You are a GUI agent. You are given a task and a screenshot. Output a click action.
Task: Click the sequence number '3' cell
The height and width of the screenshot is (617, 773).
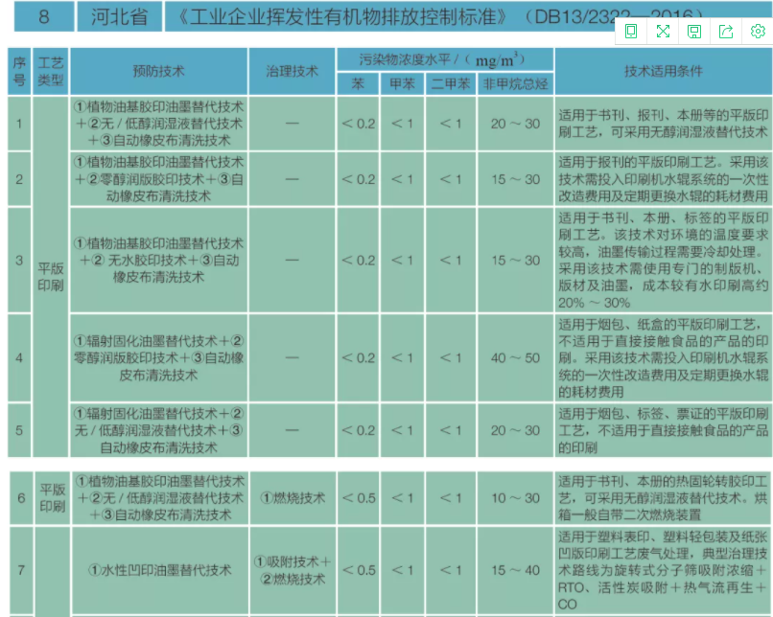19,260
